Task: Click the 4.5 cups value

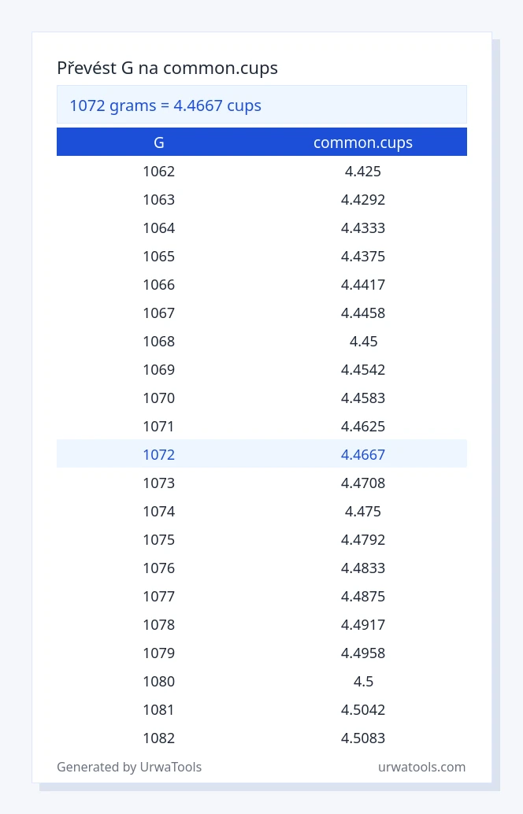Action: tap(363, 681)
